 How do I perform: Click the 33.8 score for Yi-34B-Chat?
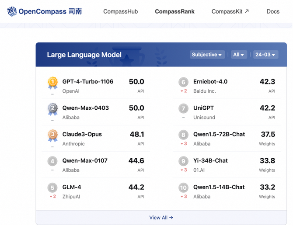267,160
